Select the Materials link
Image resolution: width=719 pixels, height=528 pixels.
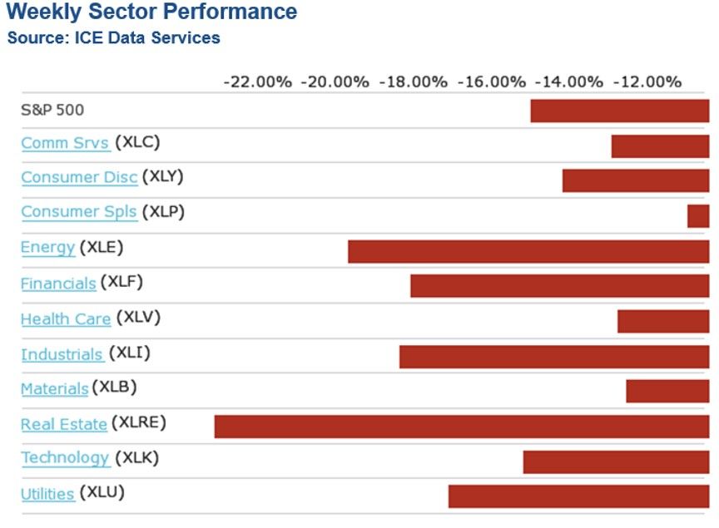tap(54, 389)
